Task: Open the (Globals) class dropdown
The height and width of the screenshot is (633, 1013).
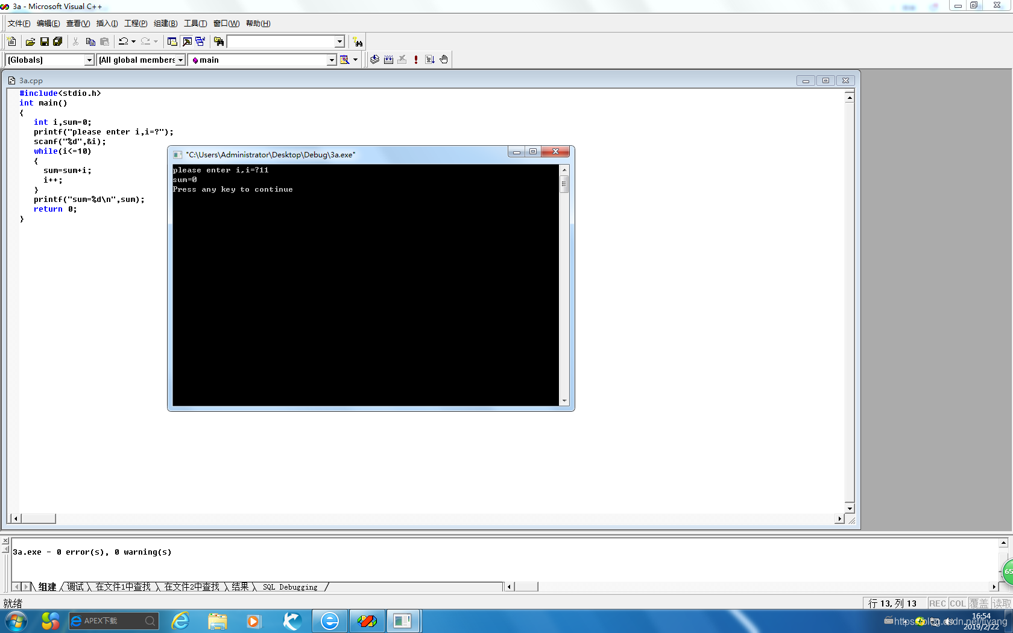Action: tap(89, 60)
